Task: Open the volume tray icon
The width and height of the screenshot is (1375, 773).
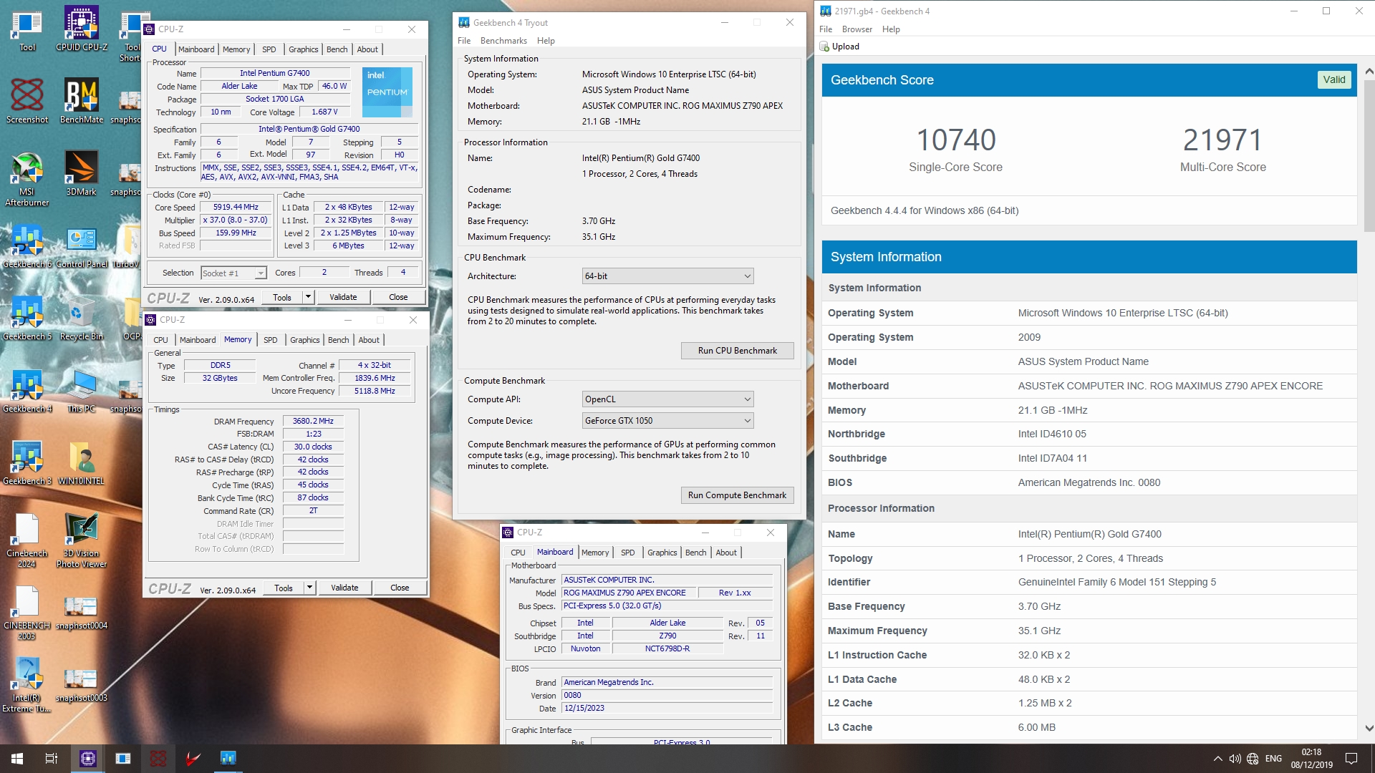Action: (1235, 759)
